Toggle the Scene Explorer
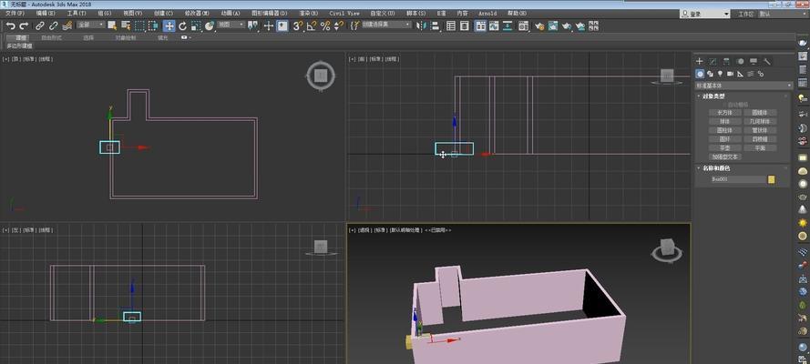The image size is (810, 364). click(451, 25)
